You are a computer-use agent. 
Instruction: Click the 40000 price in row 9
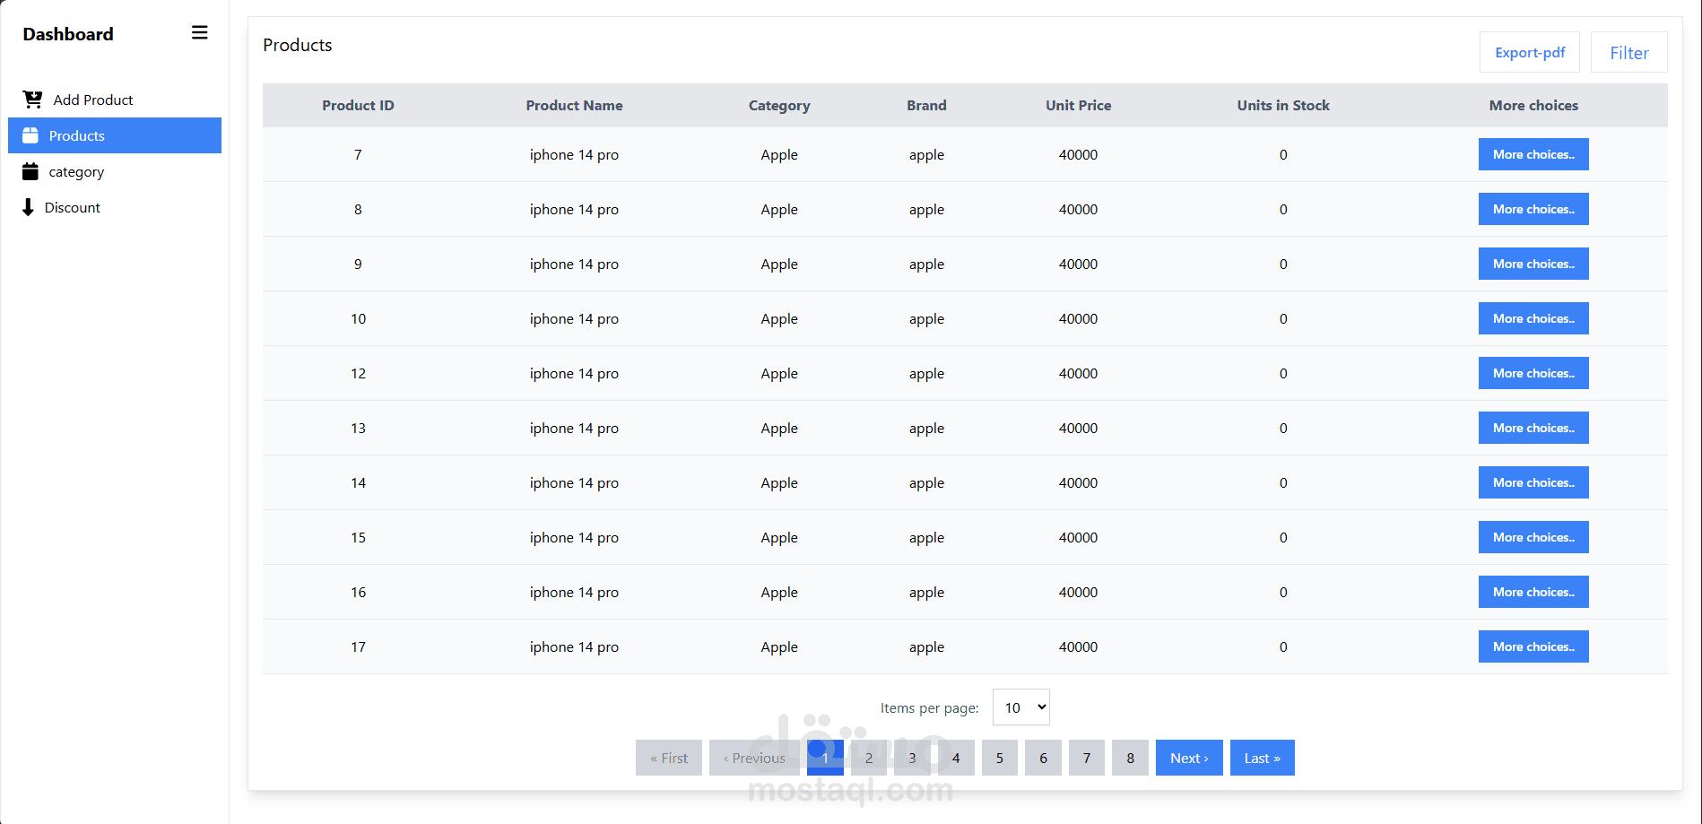coord(1078,264)
